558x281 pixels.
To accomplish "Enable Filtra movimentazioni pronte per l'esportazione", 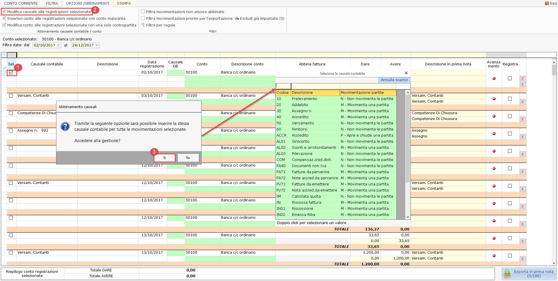I will pyautogui.click(x=143, y=18).
